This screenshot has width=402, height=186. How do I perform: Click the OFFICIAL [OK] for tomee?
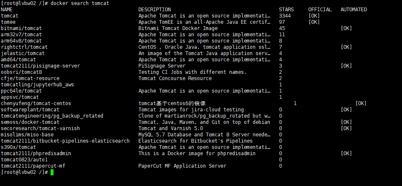(314, 22)
